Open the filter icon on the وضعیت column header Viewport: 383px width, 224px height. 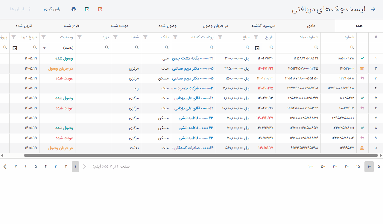pyautogui.click(x=44, y=37)
